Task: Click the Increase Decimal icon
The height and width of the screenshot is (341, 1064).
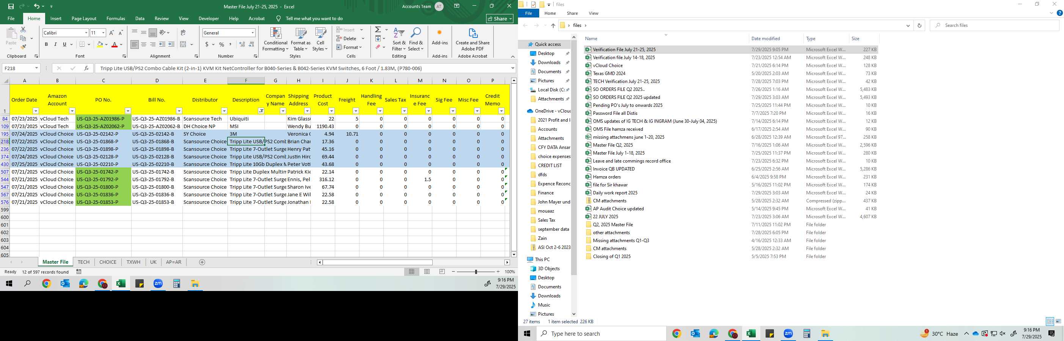Action: tap(242, 44)
